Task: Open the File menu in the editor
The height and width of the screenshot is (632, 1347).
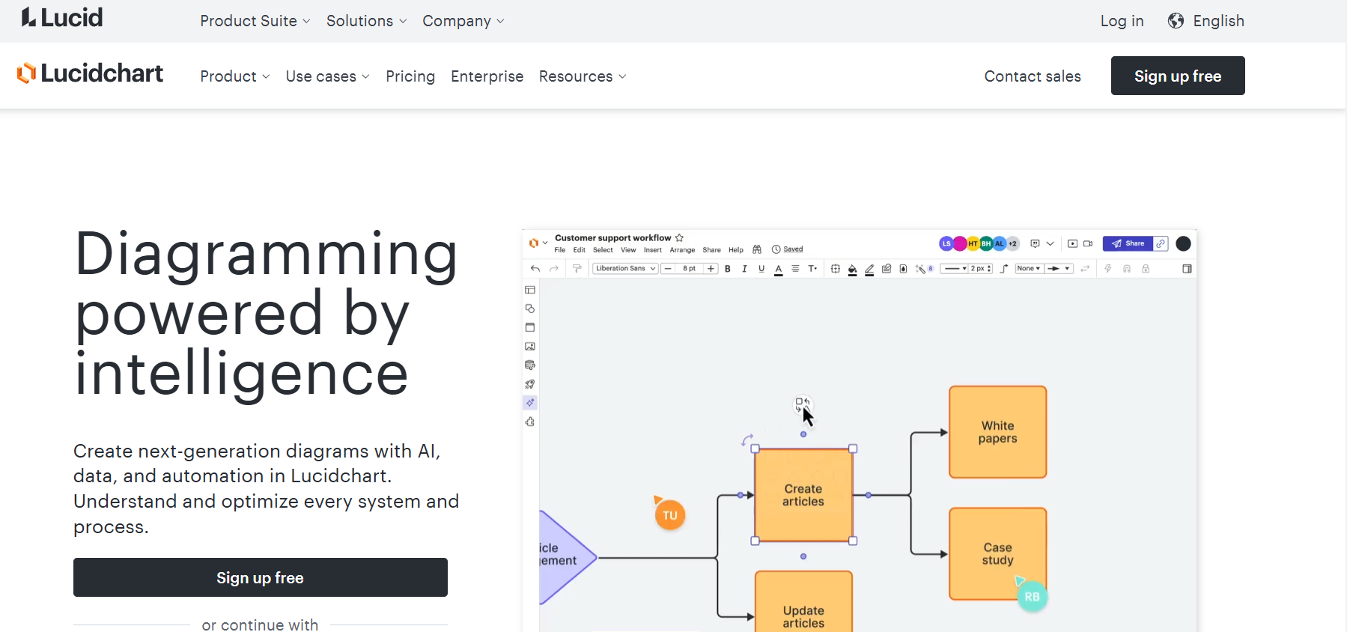Action: coord(560,250)
